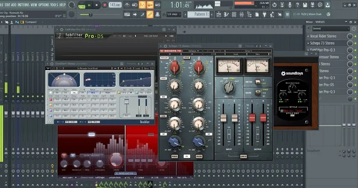
Task: Open the Piano roll from the toolbar
Action: pos(226,15)
